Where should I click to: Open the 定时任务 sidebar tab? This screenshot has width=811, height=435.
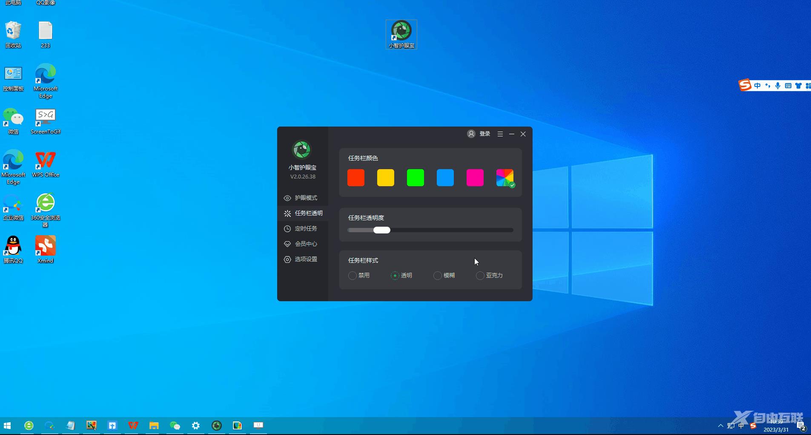[x=303, y=229]
